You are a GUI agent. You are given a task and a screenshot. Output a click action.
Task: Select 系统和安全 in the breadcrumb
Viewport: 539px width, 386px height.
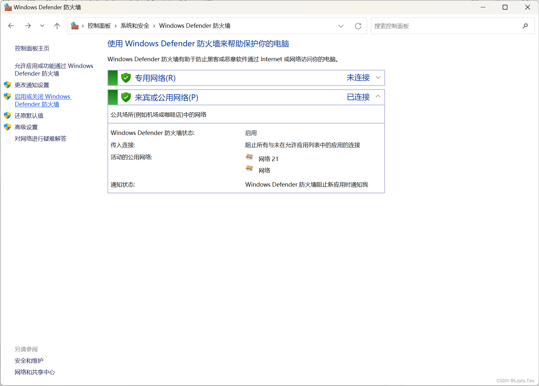click(x=135, y=26)
